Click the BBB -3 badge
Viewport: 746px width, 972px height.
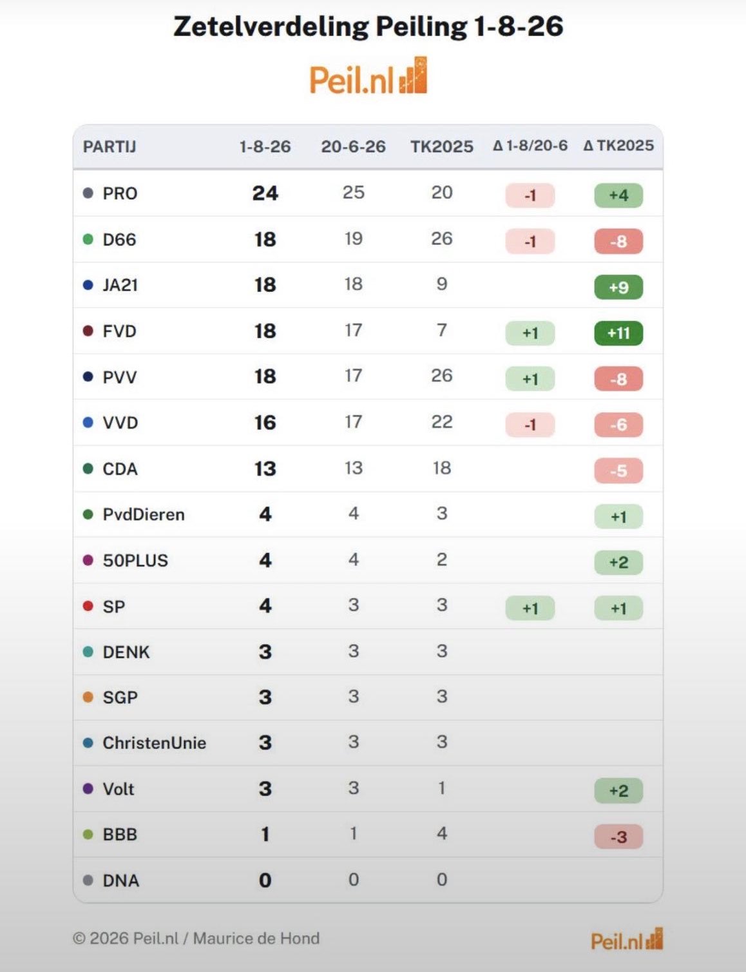[x=618, y=837]
